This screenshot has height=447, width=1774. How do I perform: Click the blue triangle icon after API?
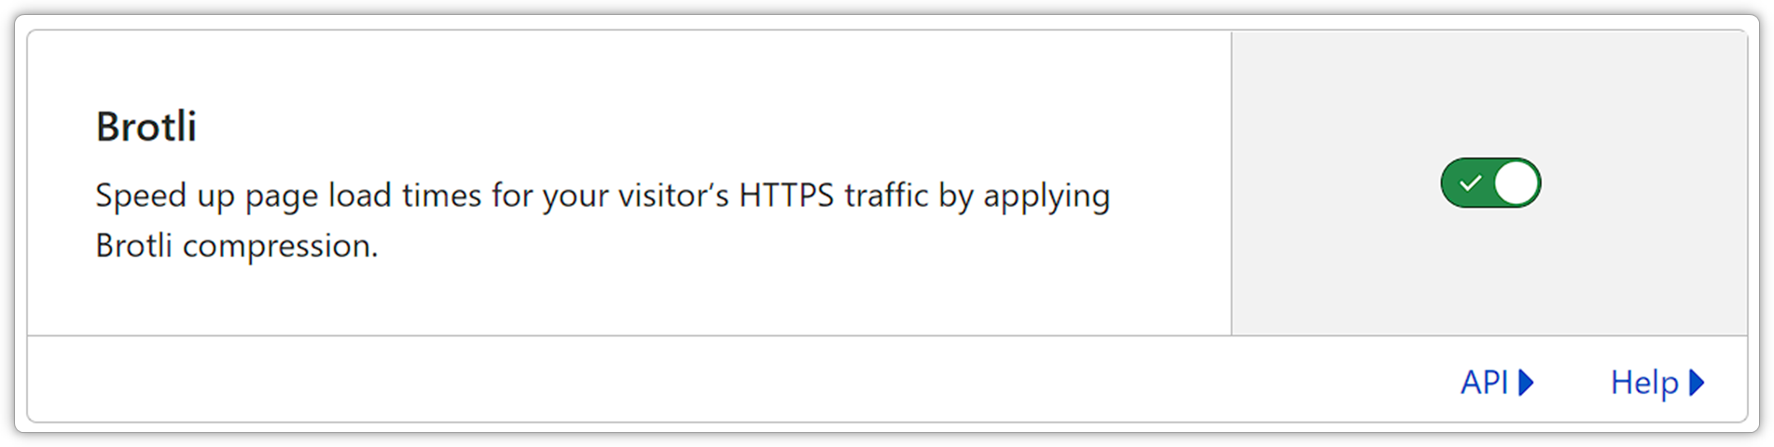[x=1526, y=382]
